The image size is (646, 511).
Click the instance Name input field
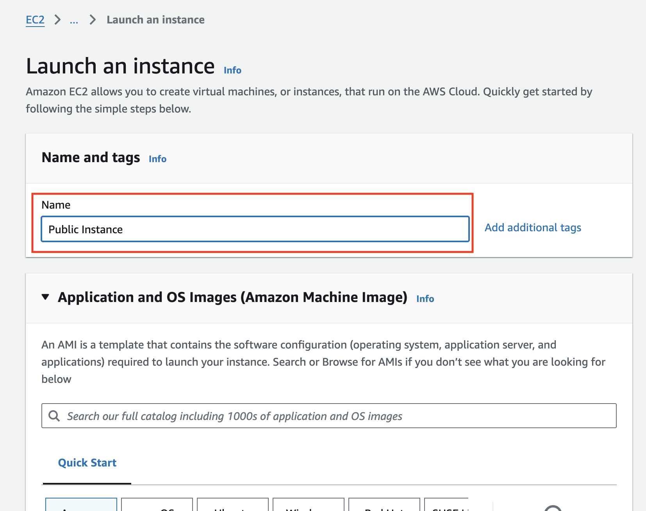click(255, 229)
